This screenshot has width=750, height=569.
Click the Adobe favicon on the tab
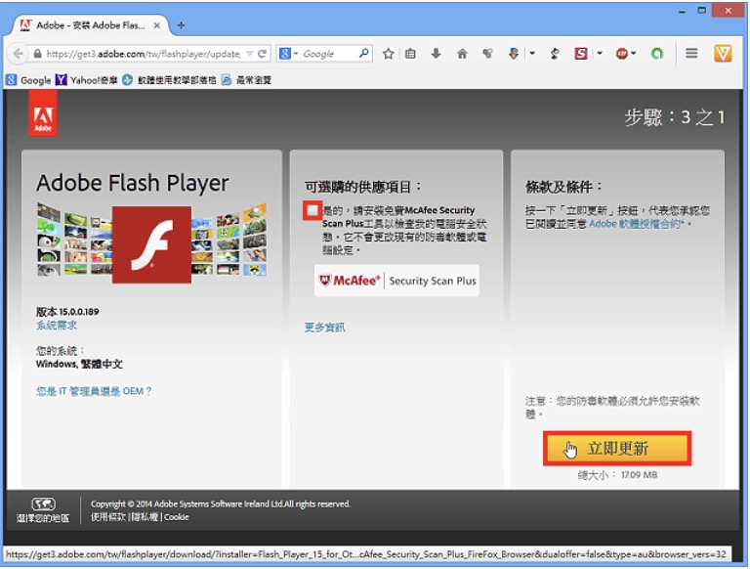click(x=25, y=25)
